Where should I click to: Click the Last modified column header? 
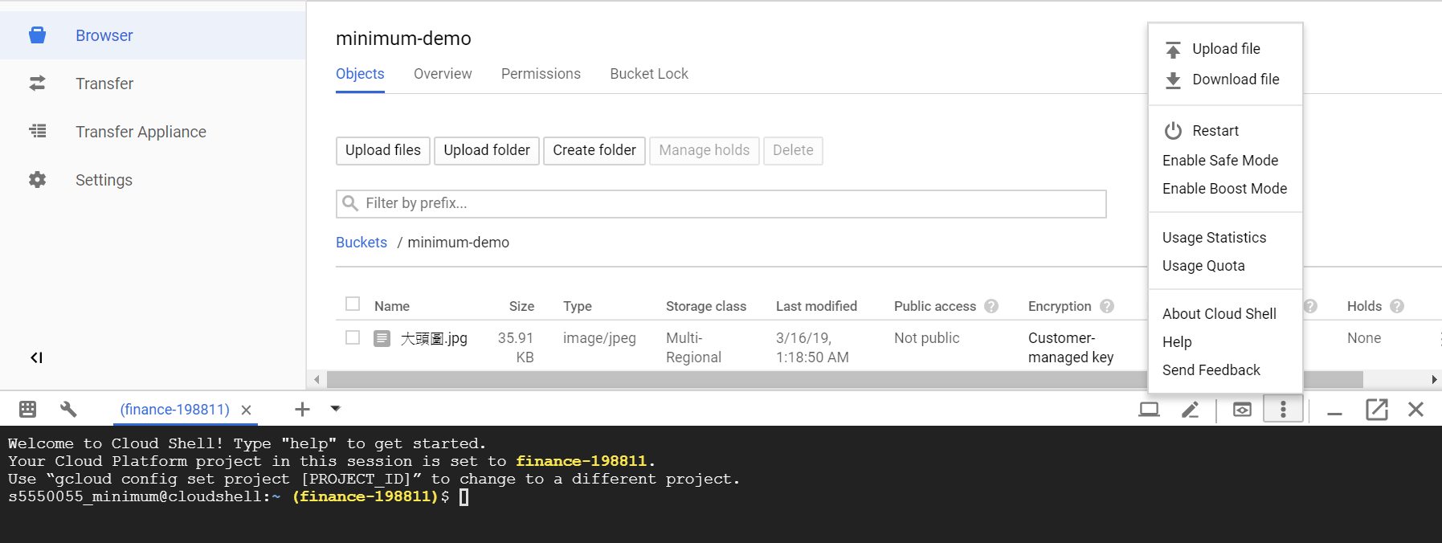coord(816,306)
